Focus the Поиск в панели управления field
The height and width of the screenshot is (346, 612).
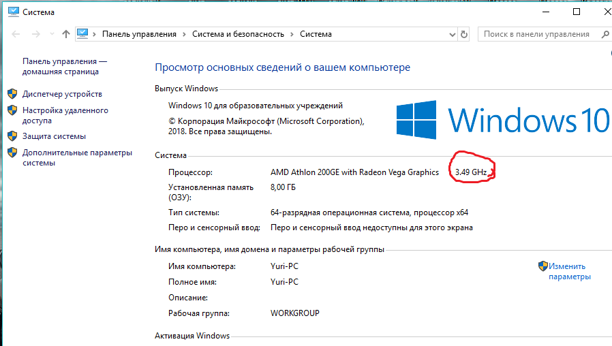pos(537,34)
